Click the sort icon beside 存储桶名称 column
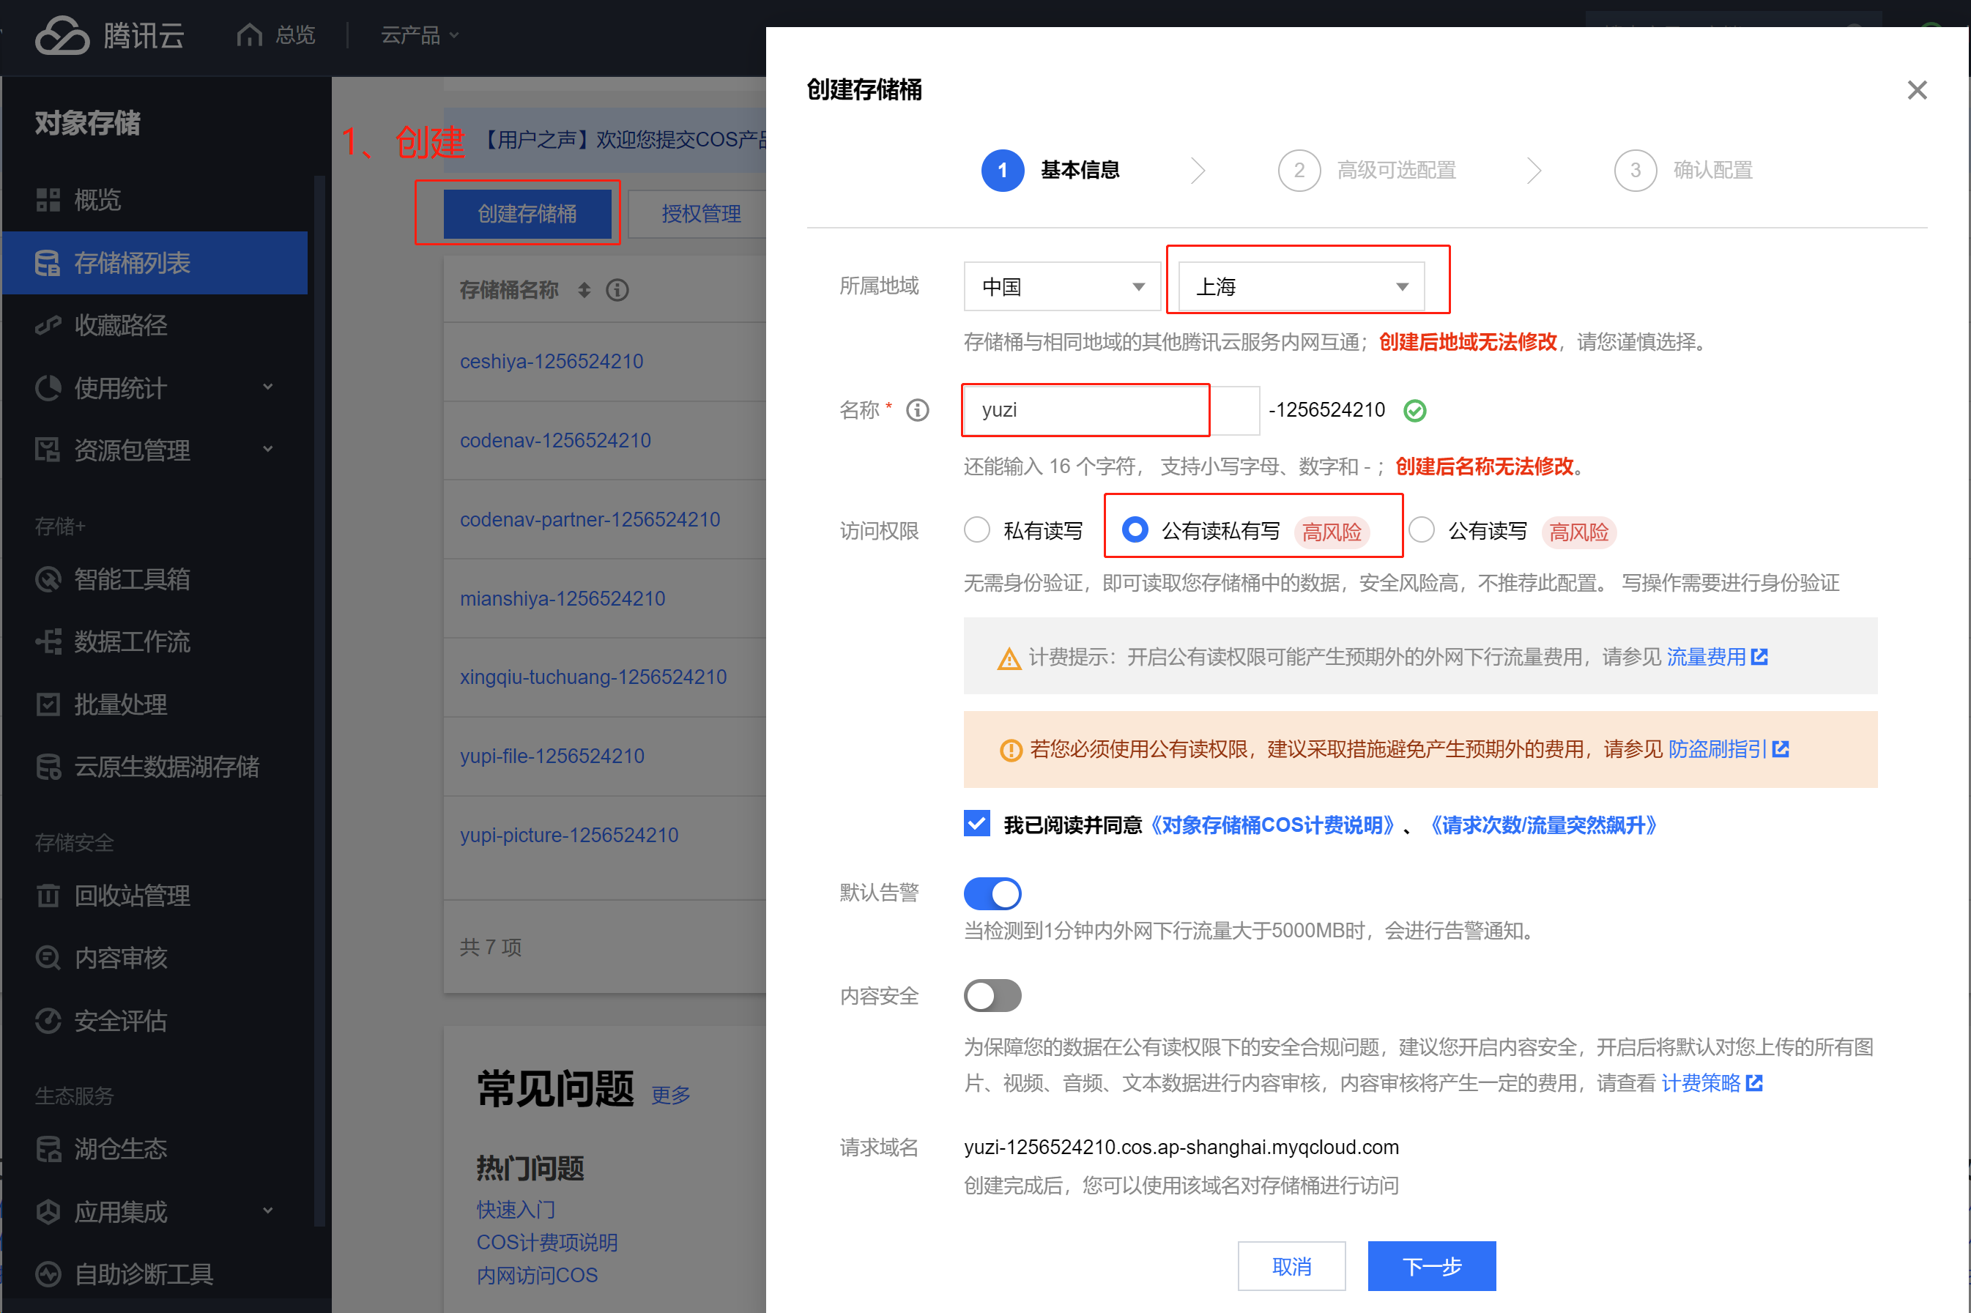The width and height of the screenshot is (1971, 1313). (584, 290)
